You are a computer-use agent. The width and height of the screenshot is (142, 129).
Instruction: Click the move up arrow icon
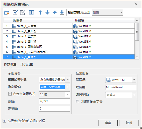click(40, 12)
